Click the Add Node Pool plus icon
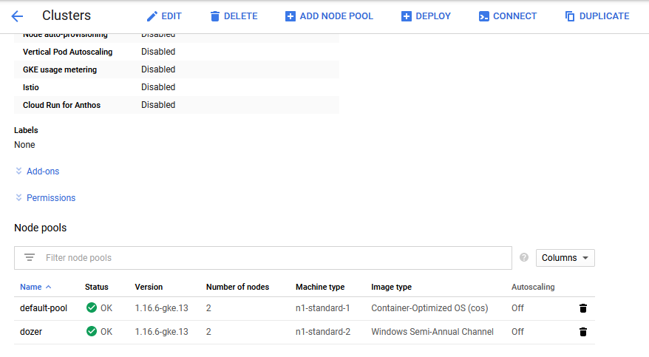 [290, 16]
